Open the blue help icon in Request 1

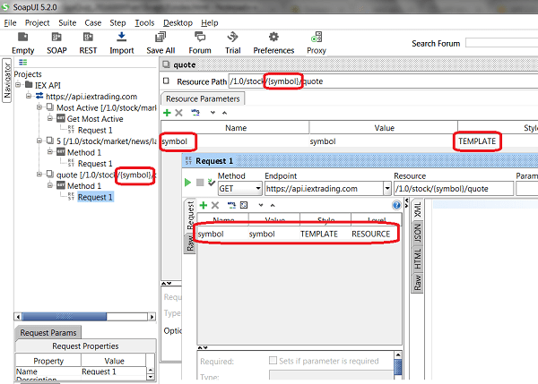[x=396, y=205]
